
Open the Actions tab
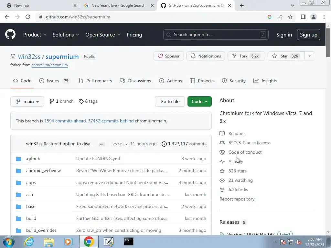[170, 81]
